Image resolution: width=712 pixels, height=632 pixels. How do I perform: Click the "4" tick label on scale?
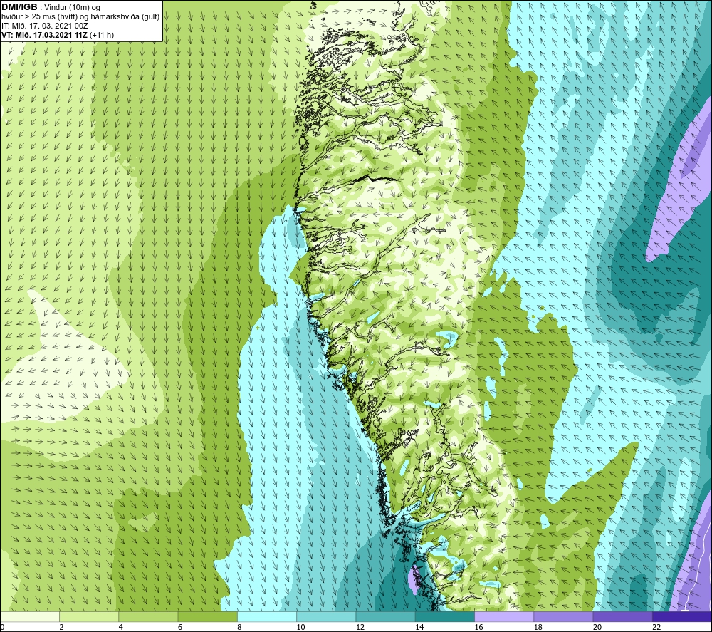(x=121, y=628)
